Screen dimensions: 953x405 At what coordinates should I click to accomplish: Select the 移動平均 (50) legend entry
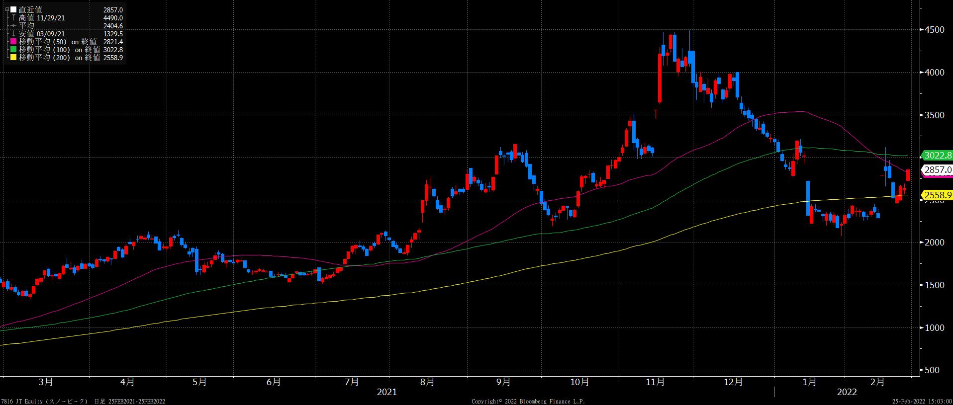(59, 42)
